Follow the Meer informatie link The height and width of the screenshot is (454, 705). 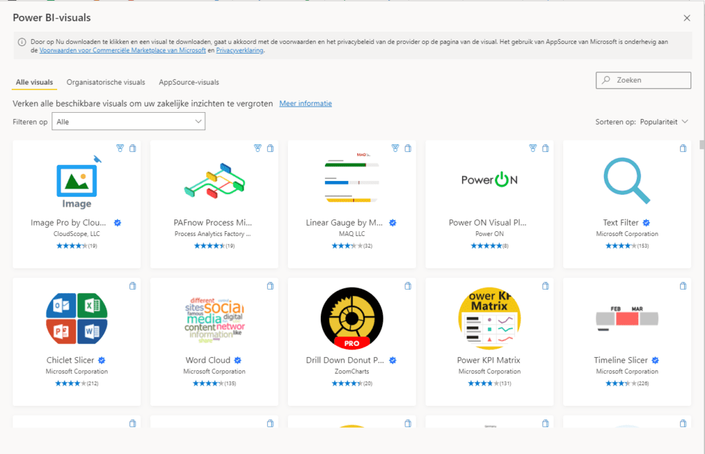tap(306, 103)
